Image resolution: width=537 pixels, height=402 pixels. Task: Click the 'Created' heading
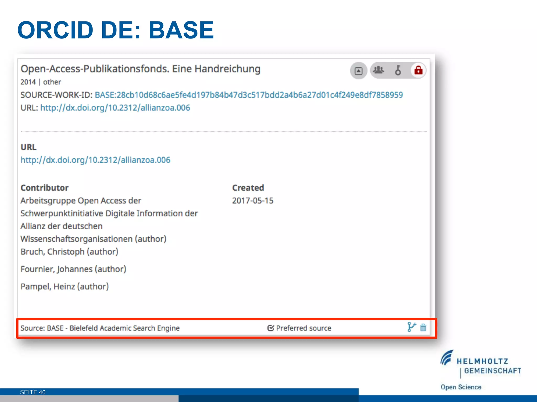click(248, 188)
